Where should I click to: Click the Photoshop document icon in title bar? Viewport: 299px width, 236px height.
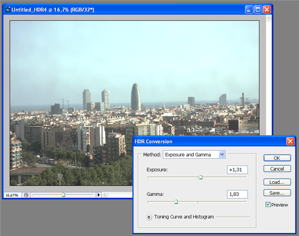tap(7, 9)
